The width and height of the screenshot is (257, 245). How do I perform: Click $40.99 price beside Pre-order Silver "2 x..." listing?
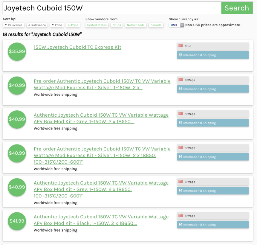tap(17, 86)
